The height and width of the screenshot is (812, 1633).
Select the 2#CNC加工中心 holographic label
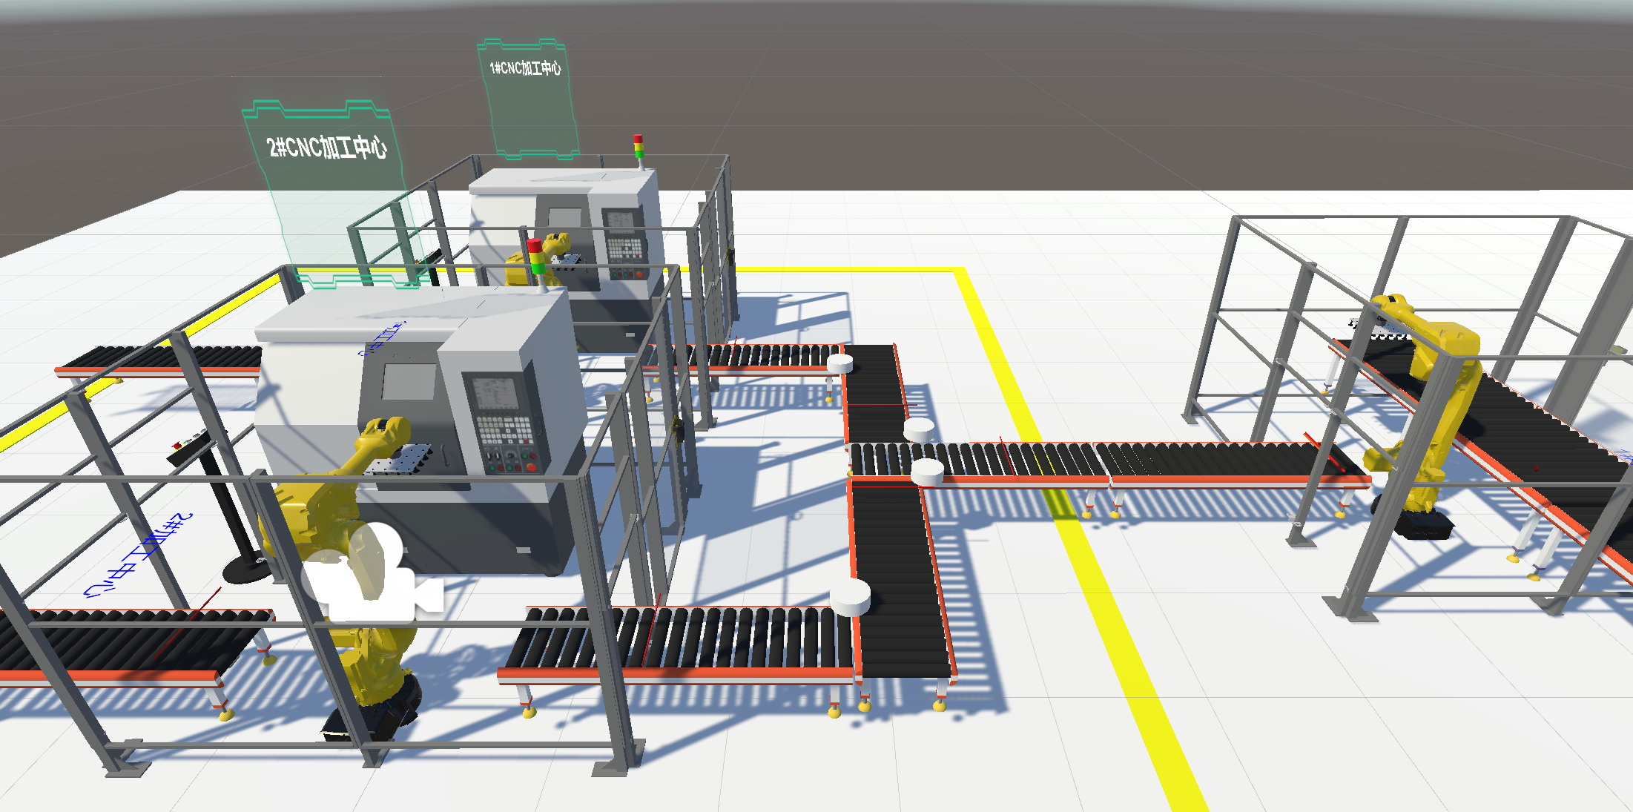pos(326,148)
